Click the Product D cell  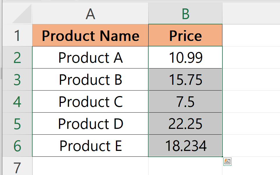[x=90, y=123]
